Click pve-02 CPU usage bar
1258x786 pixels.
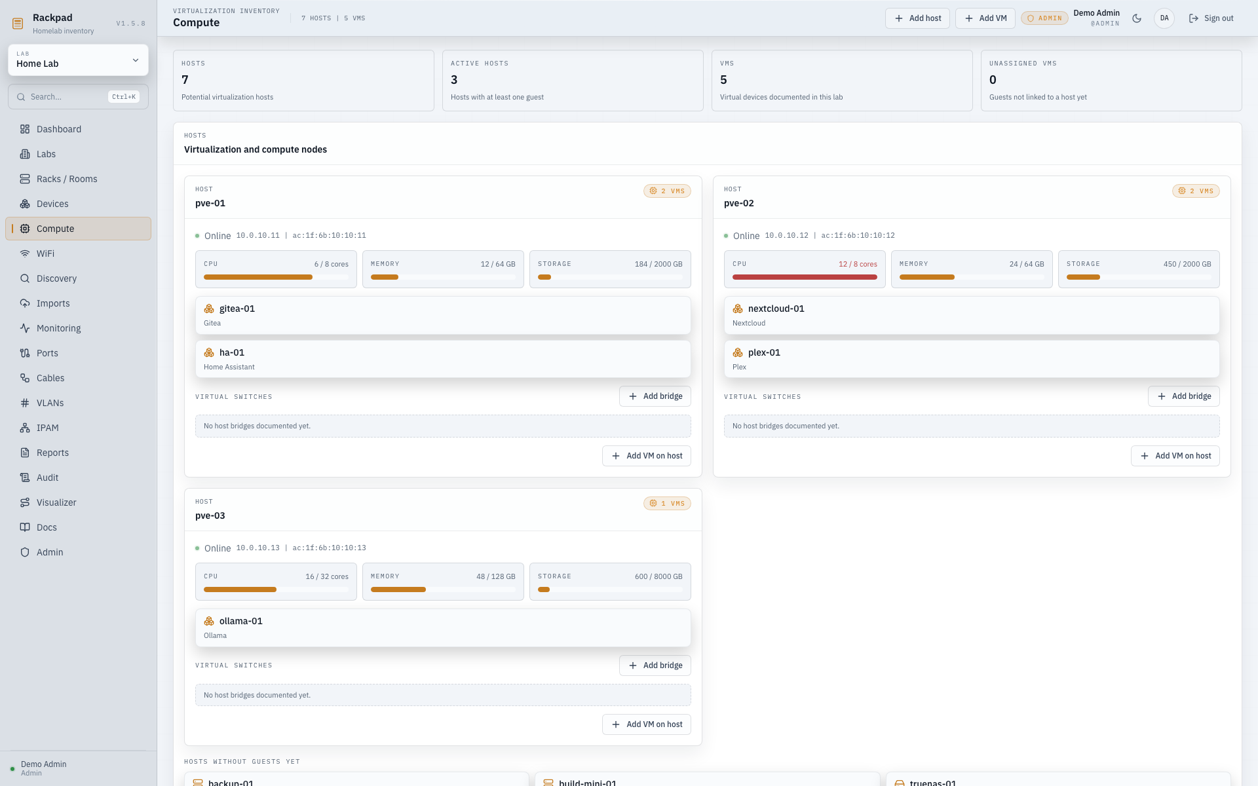[805, 277]
